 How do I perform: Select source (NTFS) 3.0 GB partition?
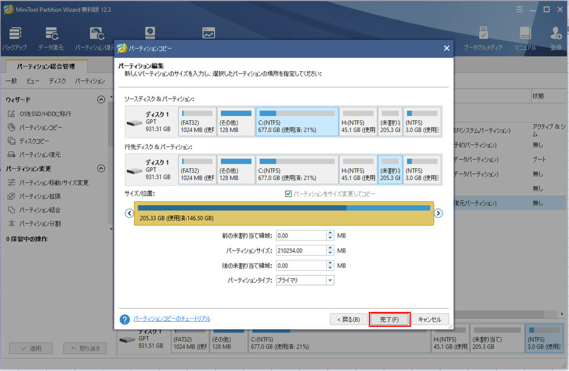(x=423, y=122)
